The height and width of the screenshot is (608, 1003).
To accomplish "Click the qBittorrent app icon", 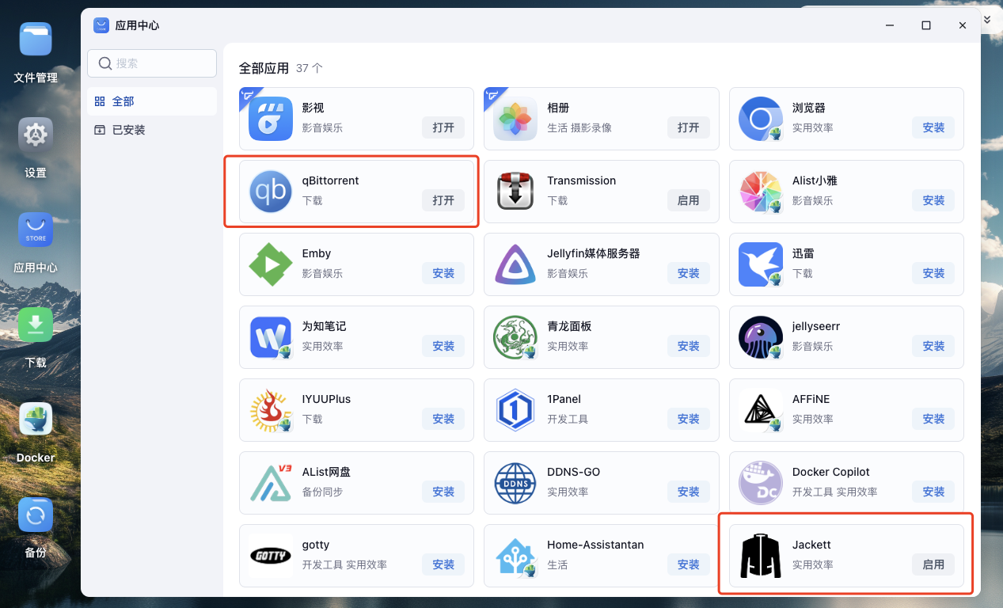I will (x=271, y=192).
